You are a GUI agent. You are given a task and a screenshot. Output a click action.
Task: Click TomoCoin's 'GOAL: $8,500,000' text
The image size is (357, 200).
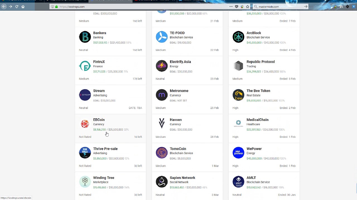pyautogui.click(x=180, y=158)
